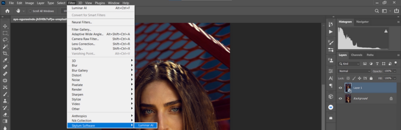Click the ayo-ogunseinde document tab
401x130 pixels.
pyautogui.click(x=40, y=20)
